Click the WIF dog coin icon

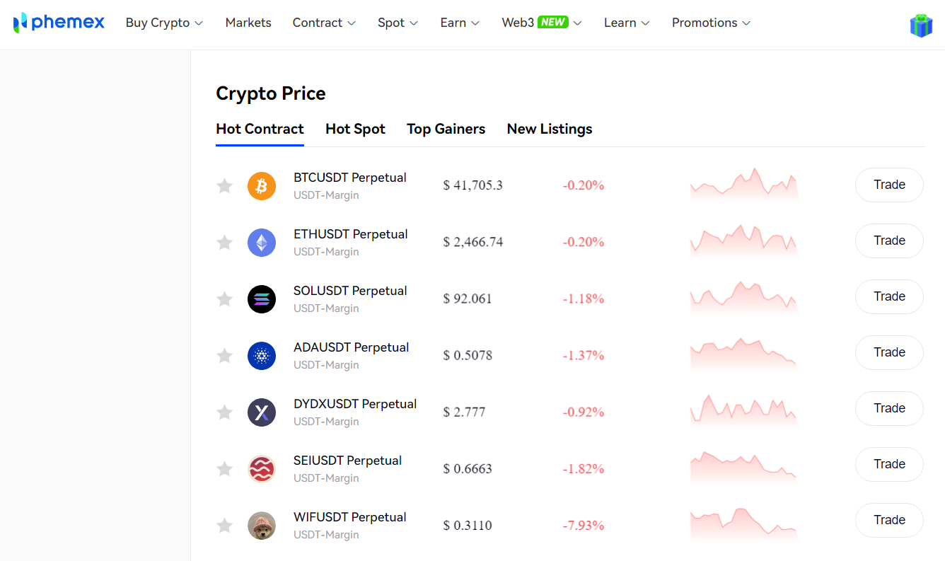pos(262,526)
